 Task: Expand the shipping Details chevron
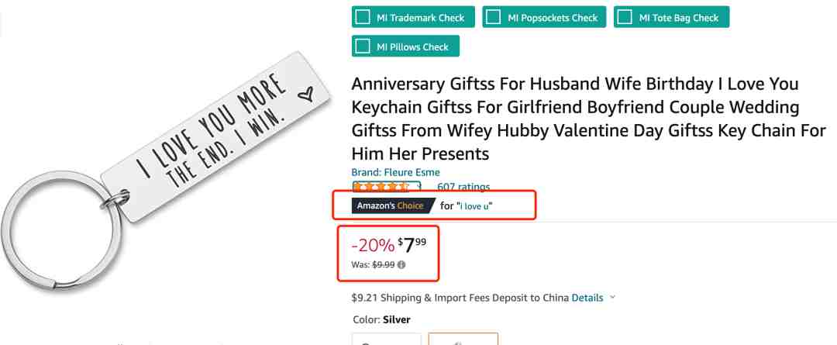click(x=612, y=298)
